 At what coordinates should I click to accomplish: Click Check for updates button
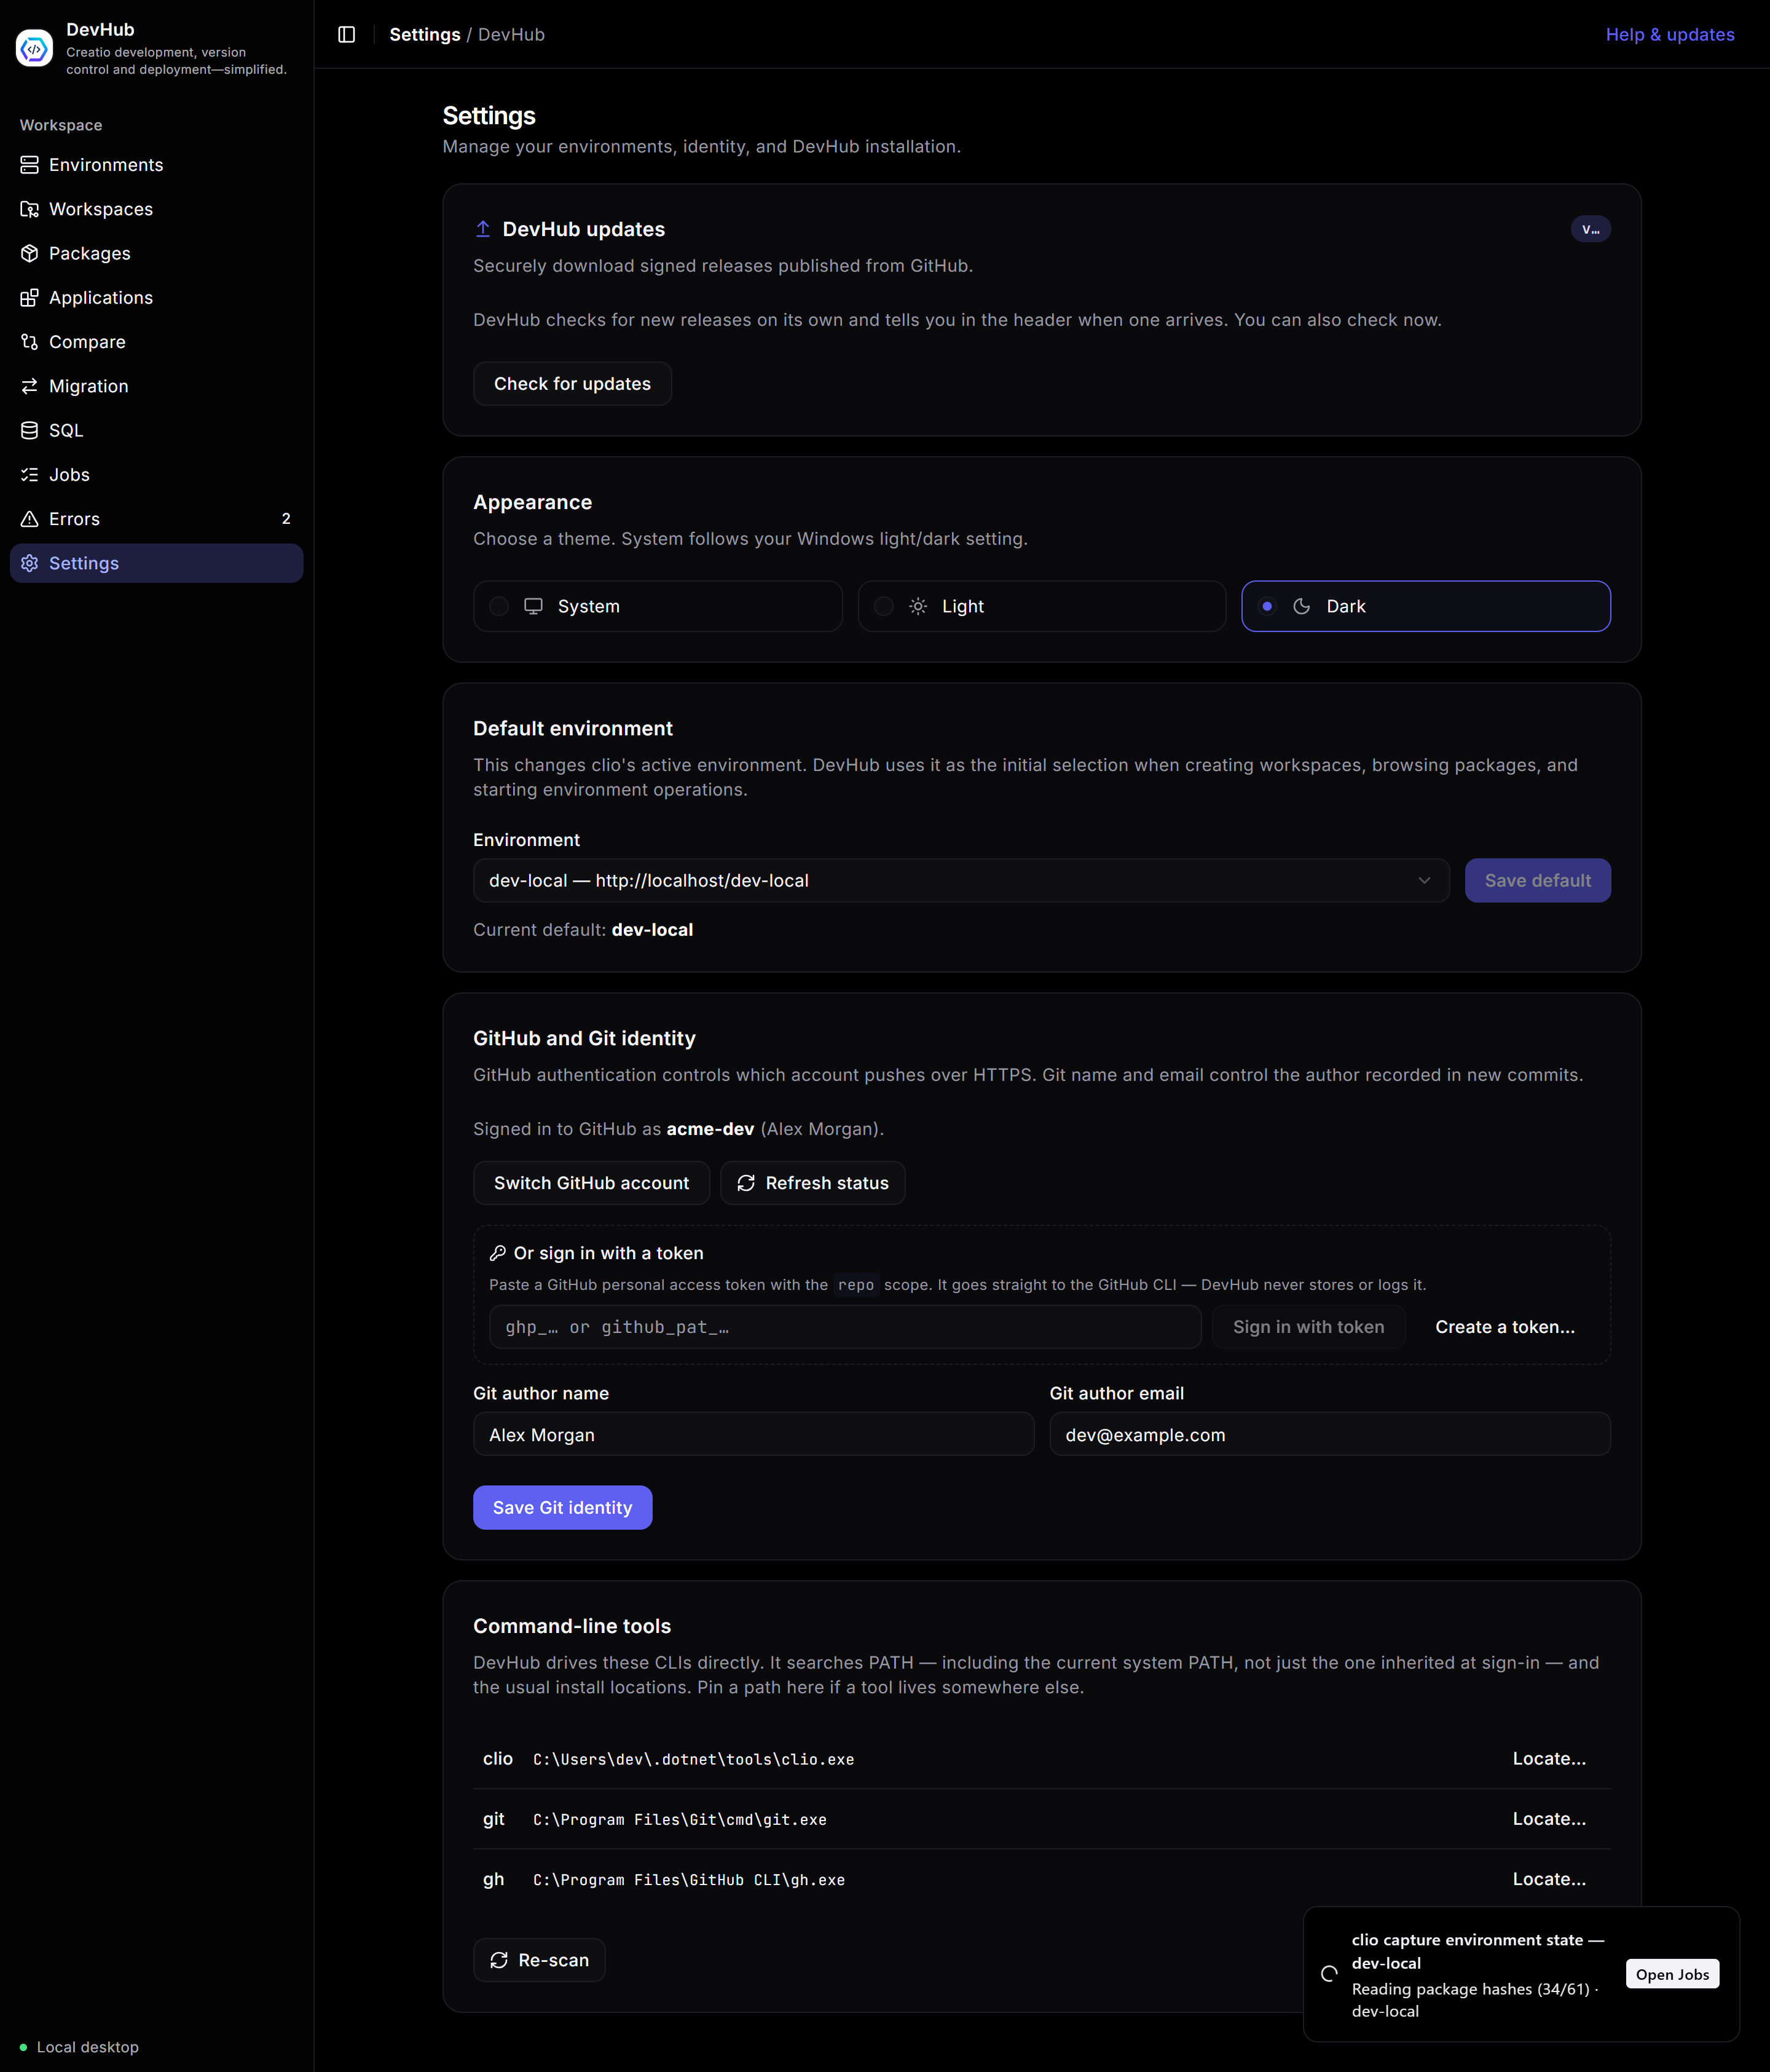point(572,384)
